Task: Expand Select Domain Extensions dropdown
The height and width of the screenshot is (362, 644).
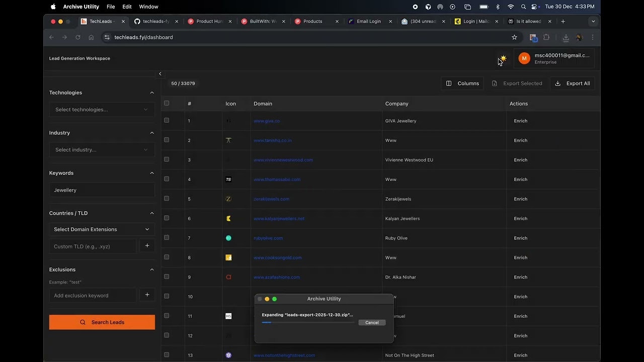Action: pos(102,229)
